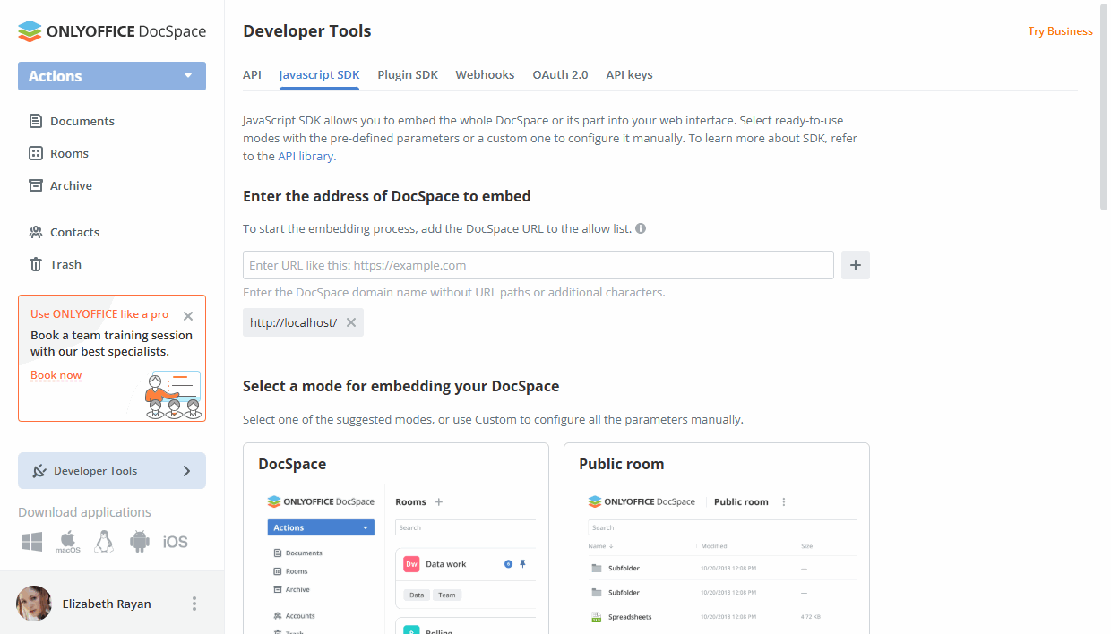Open the Webhooks tab
Screen dimensions: 1111x634
[x=485, y=75]
